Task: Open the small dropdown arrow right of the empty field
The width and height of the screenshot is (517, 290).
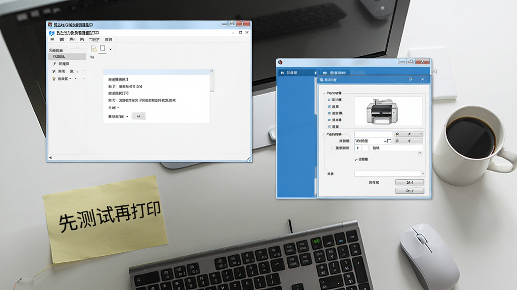Action: tap(421, 134)
